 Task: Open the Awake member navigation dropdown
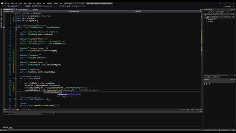[167, 11]
